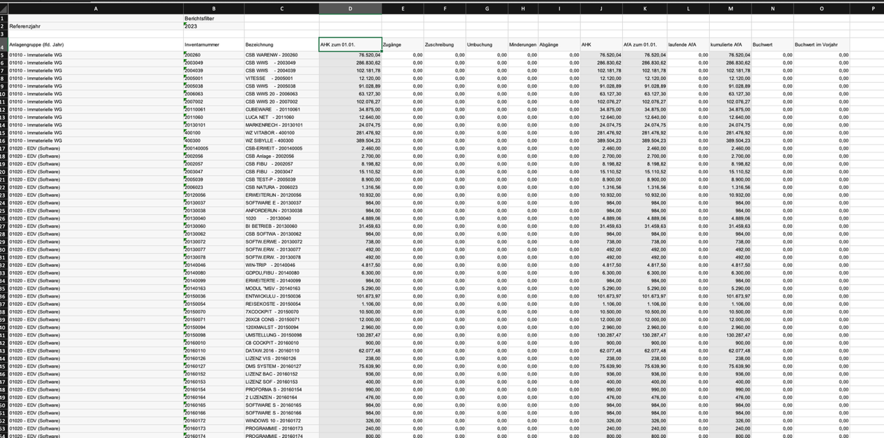Click the Referenzjahr cell
The width and height of the screenshot is (884, 438).
pyautogui.click(x=95, y=26)
